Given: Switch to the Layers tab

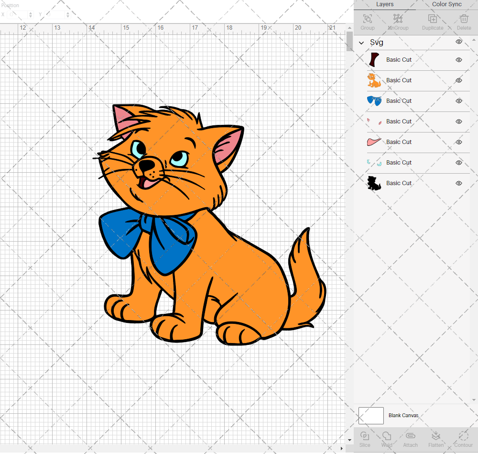Looking at the screenshot, I should (x=385, y=4).
